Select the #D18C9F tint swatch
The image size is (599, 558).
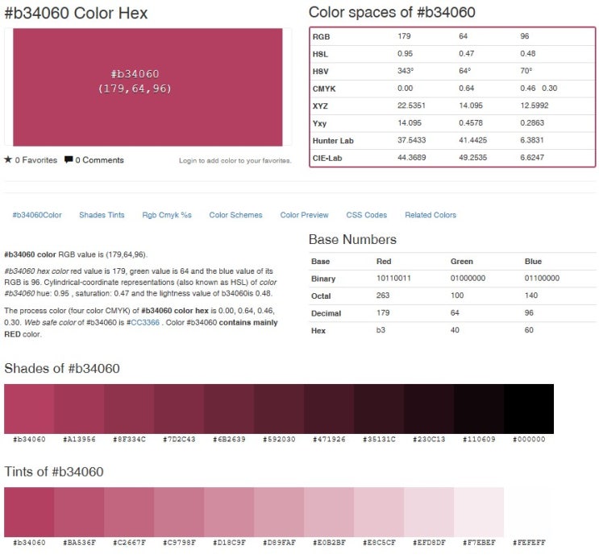(x=229, y=512)
